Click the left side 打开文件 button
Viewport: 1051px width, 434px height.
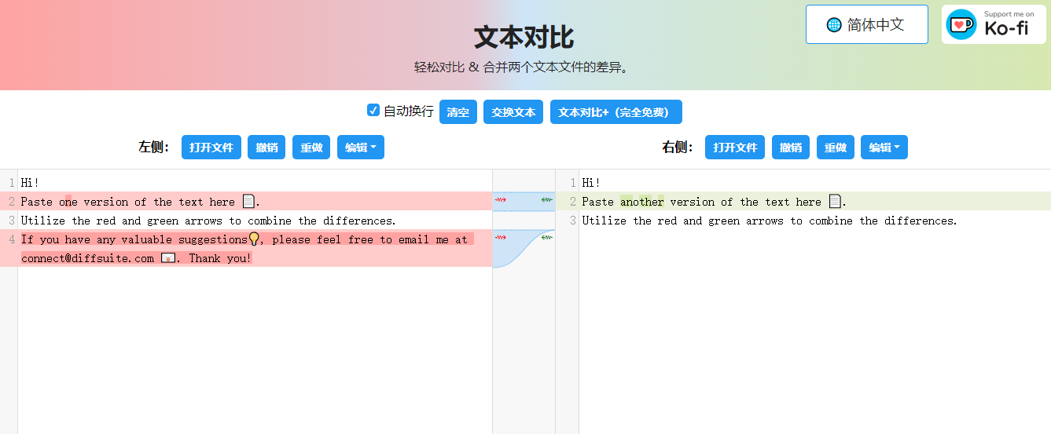211,148
